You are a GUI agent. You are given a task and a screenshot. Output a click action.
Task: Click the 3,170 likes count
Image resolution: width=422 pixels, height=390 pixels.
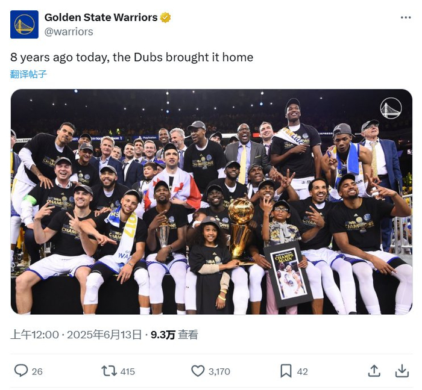pos(219,371)
